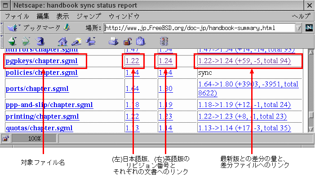Viewport: 315px width, 176px height.
Task: Open the URL history dropdown arrow
Action: coord(298,28)
